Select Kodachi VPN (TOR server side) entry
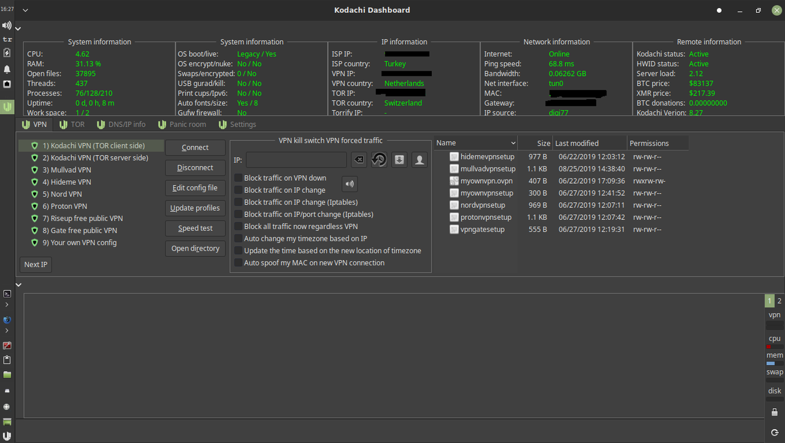Screen dimensions: 785x443 91,158
